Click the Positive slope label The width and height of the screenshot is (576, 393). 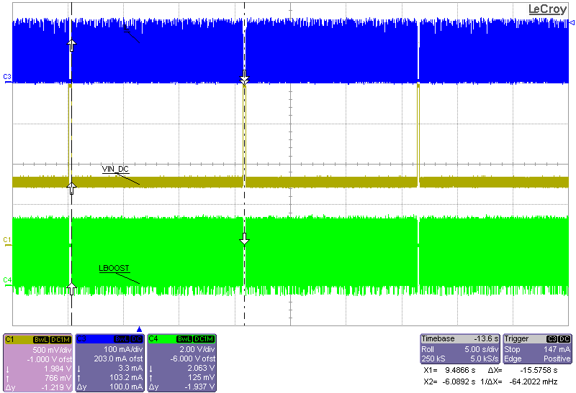point(557,359)
